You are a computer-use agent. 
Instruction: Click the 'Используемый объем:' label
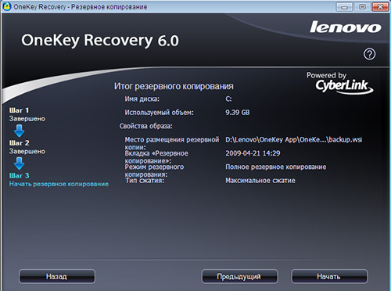click(159, 113)
